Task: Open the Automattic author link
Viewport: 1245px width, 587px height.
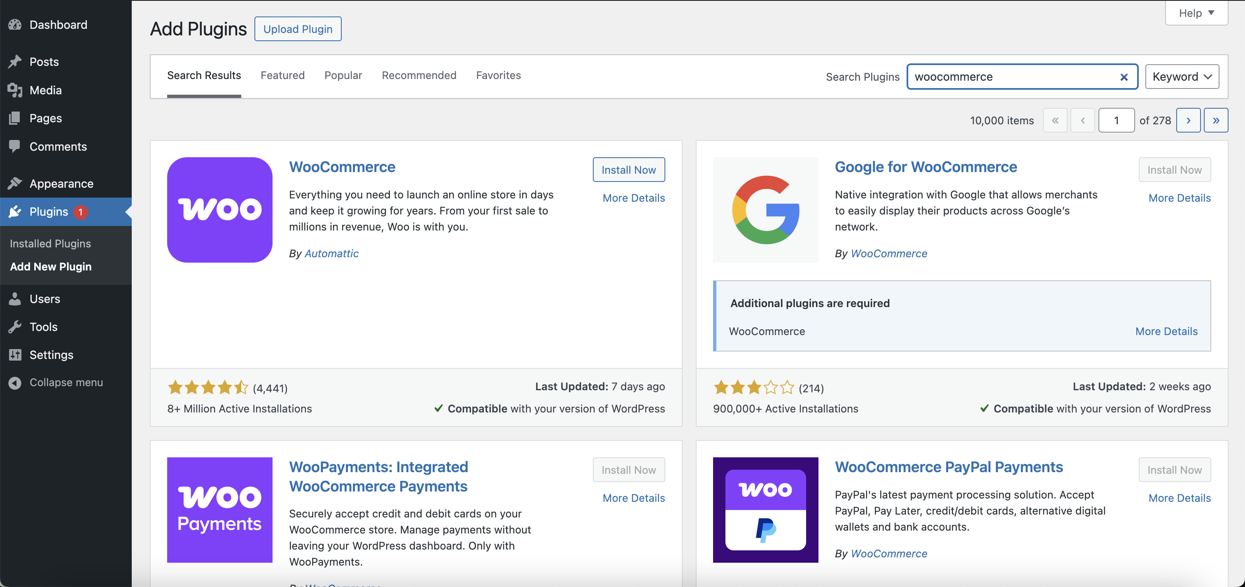Action: 331,253
